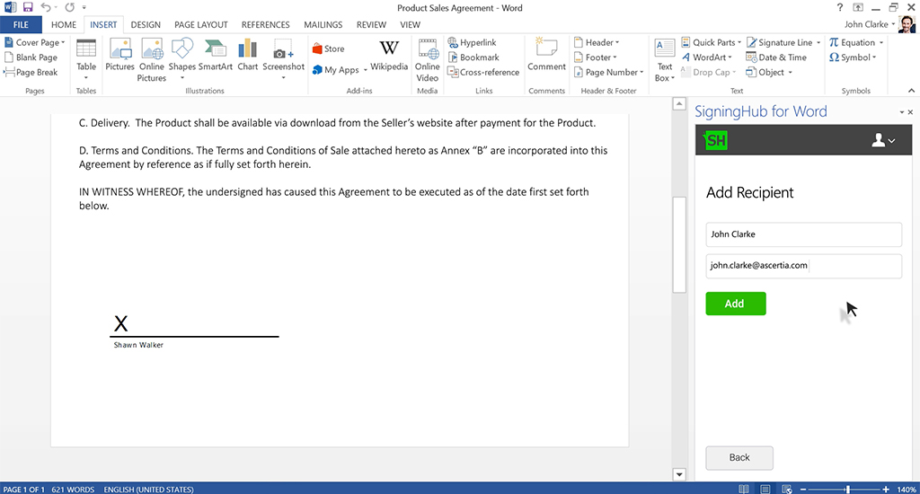Insert a Hyperlink
The image size is (920, 494).
click(x=472, y=42)
